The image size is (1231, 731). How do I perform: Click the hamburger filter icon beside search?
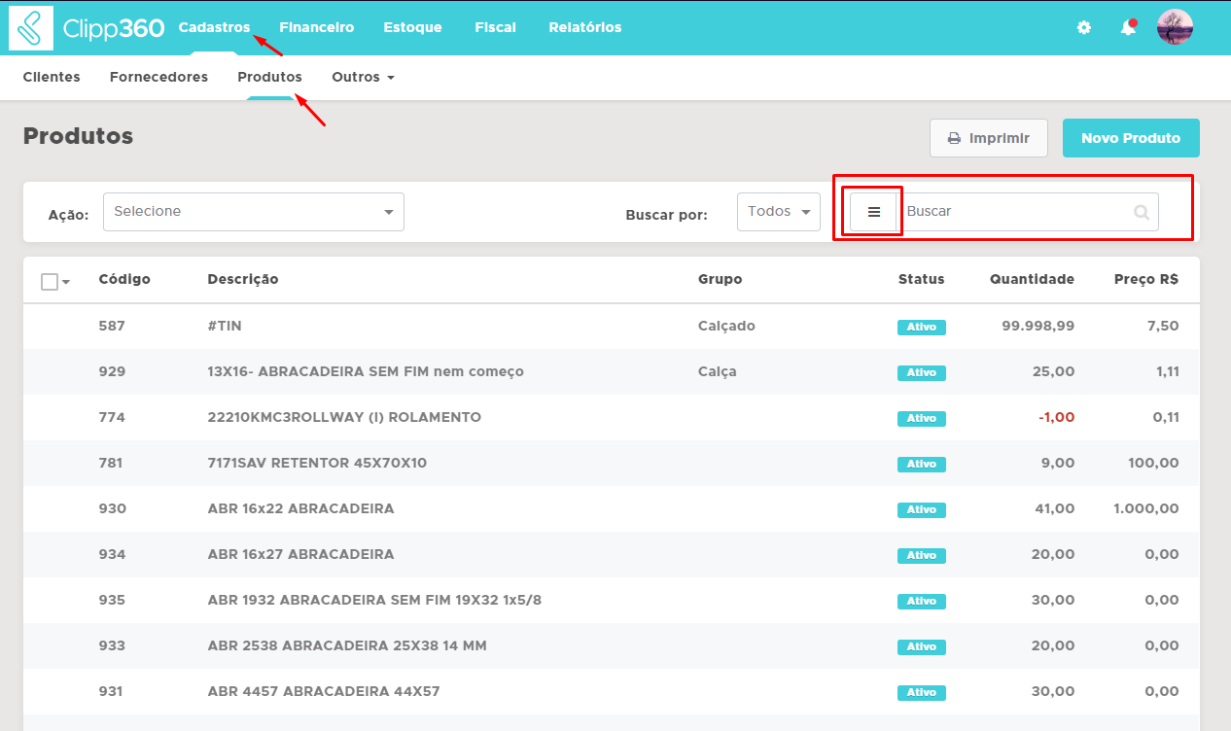pyautogui.click(x=873, y=212)
